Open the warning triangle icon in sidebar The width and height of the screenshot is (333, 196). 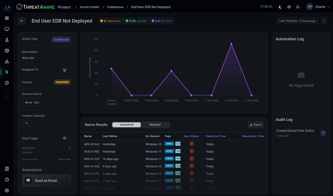(7, 61)
